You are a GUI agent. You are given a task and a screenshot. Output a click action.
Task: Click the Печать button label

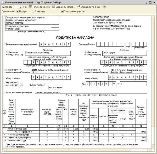click(x=9, y=7)
